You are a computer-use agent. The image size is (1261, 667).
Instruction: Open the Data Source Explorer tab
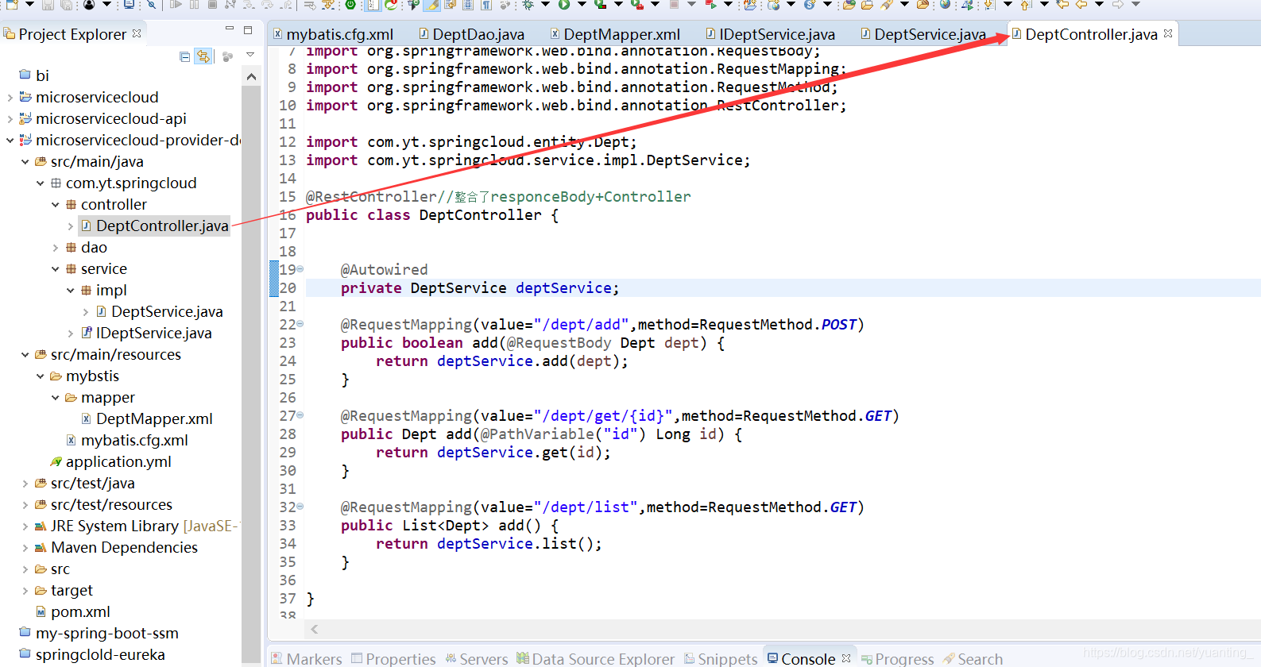(x=595, y=658)
